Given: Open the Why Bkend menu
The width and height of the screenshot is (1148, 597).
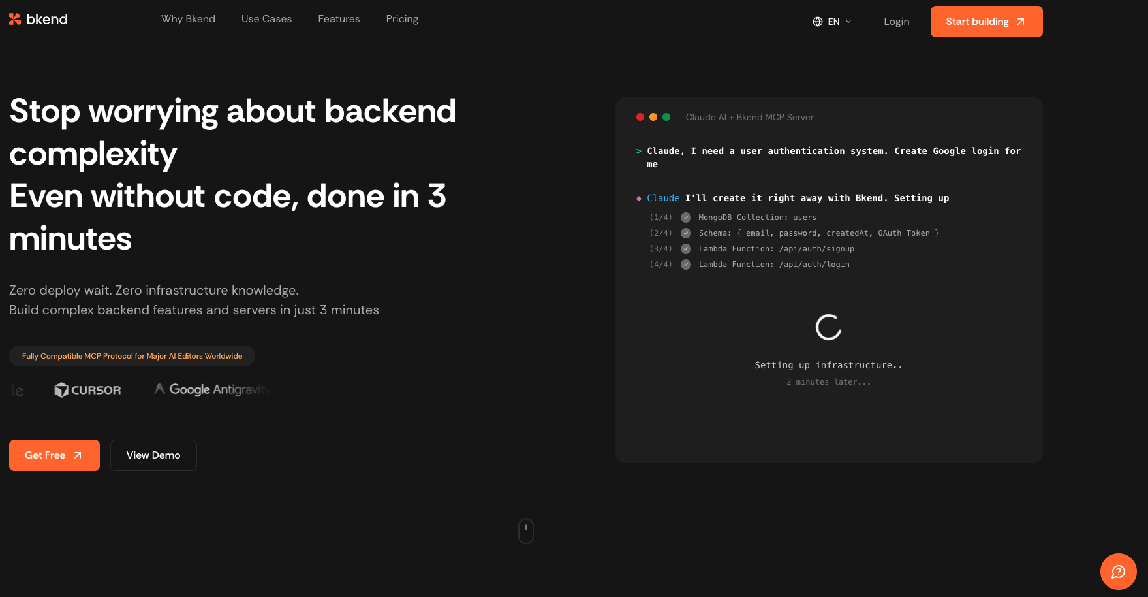Looking at the screenshot, I should pos(188,19).
